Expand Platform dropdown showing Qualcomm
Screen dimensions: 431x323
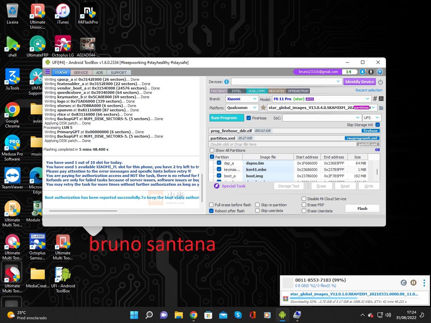click(255, 108)
